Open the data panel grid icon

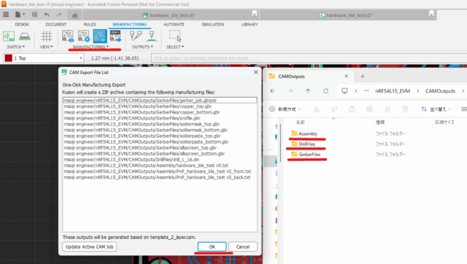pos(6,15)
